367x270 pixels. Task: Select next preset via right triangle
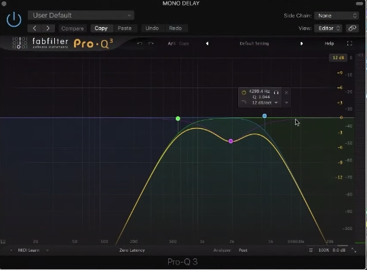click(301, 43)
